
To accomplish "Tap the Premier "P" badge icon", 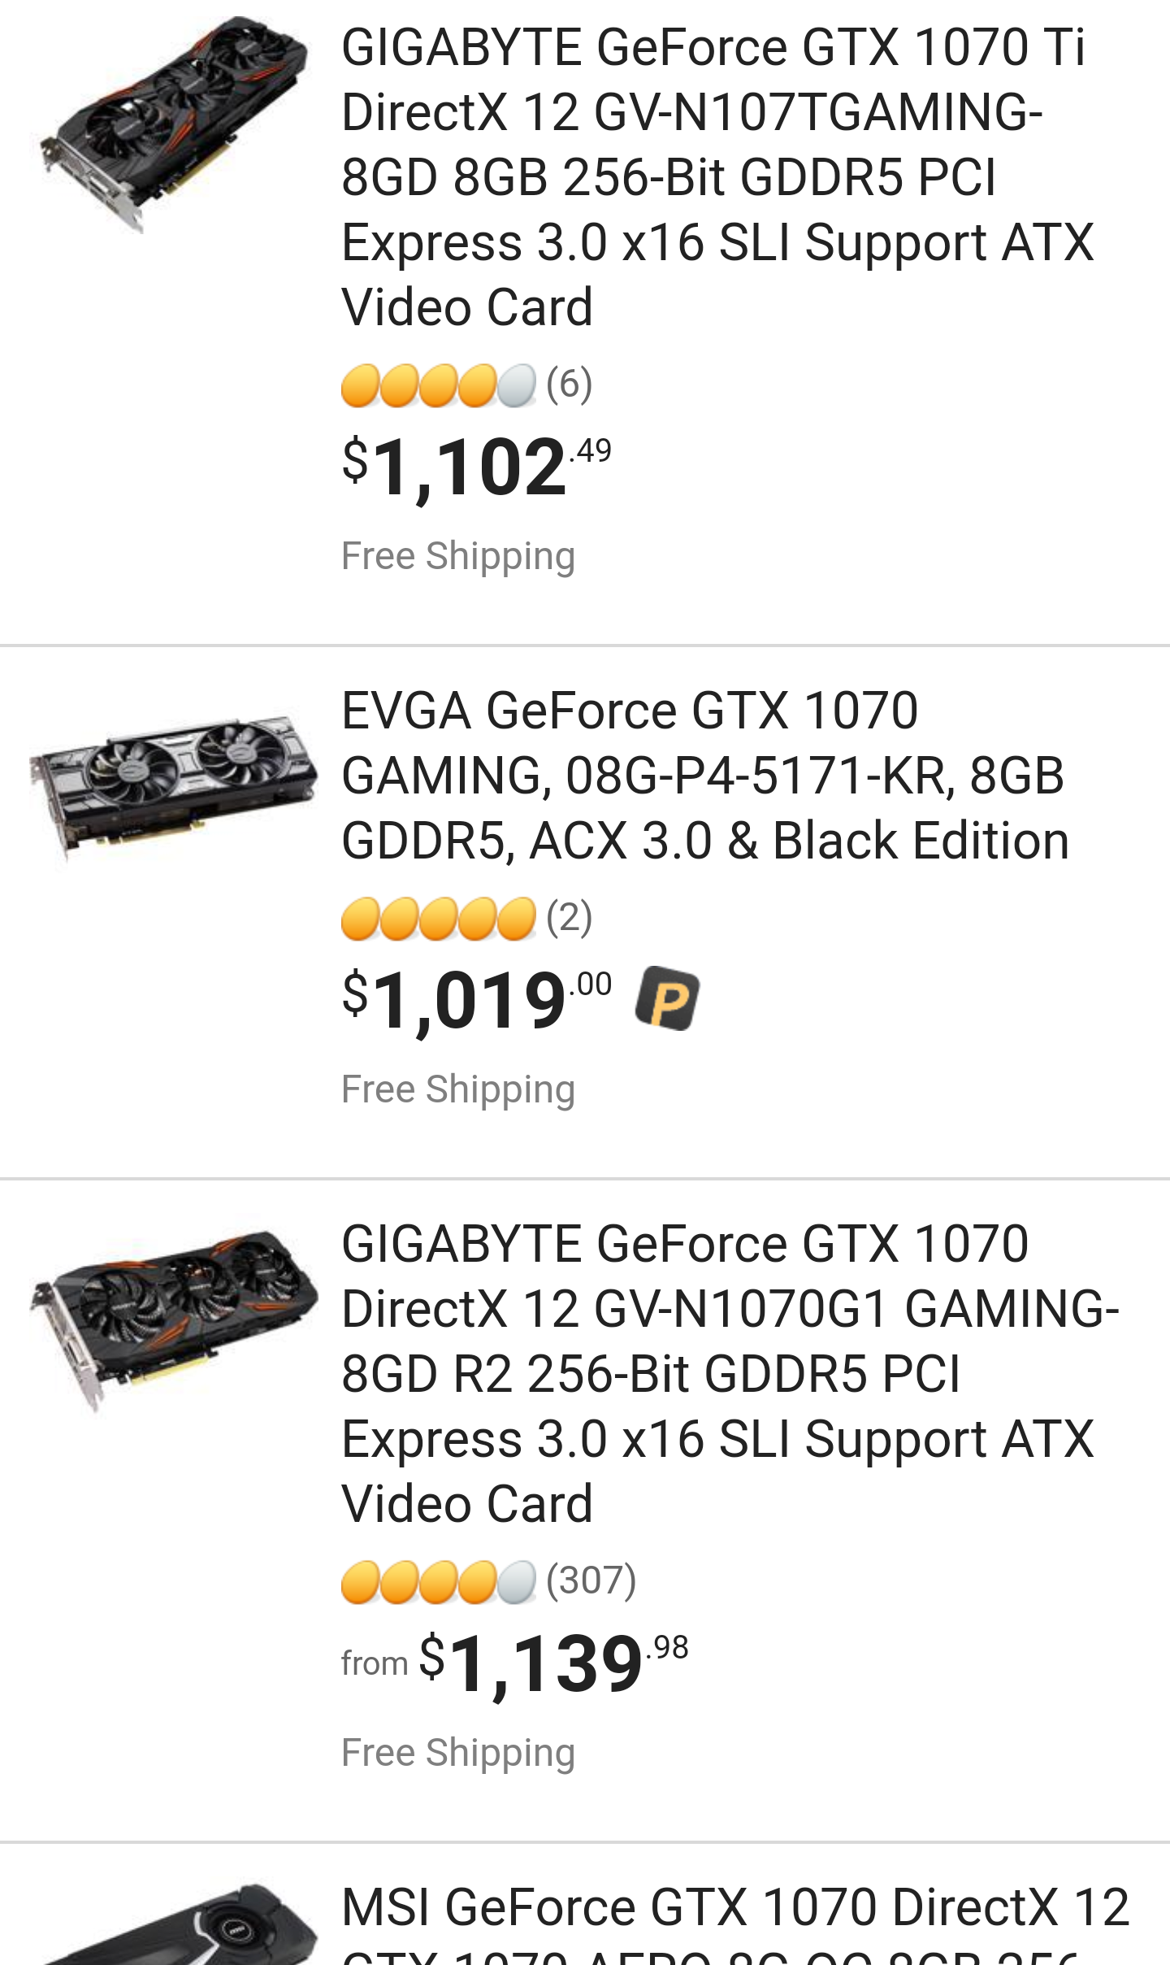I will [667, 998].
